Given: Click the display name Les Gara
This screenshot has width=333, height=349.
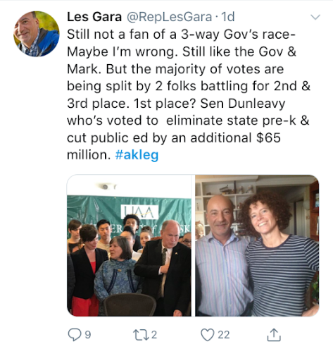Looking at the screenshot, I should pyautogui.click(x=94, y=17).
